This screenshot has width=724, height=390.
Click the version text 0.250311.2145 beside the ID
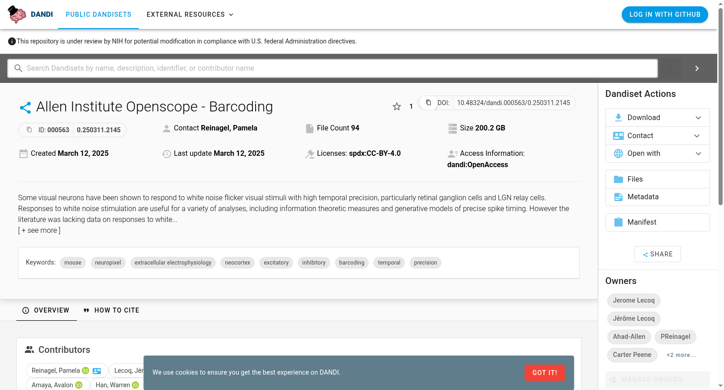tap(99, 130)
